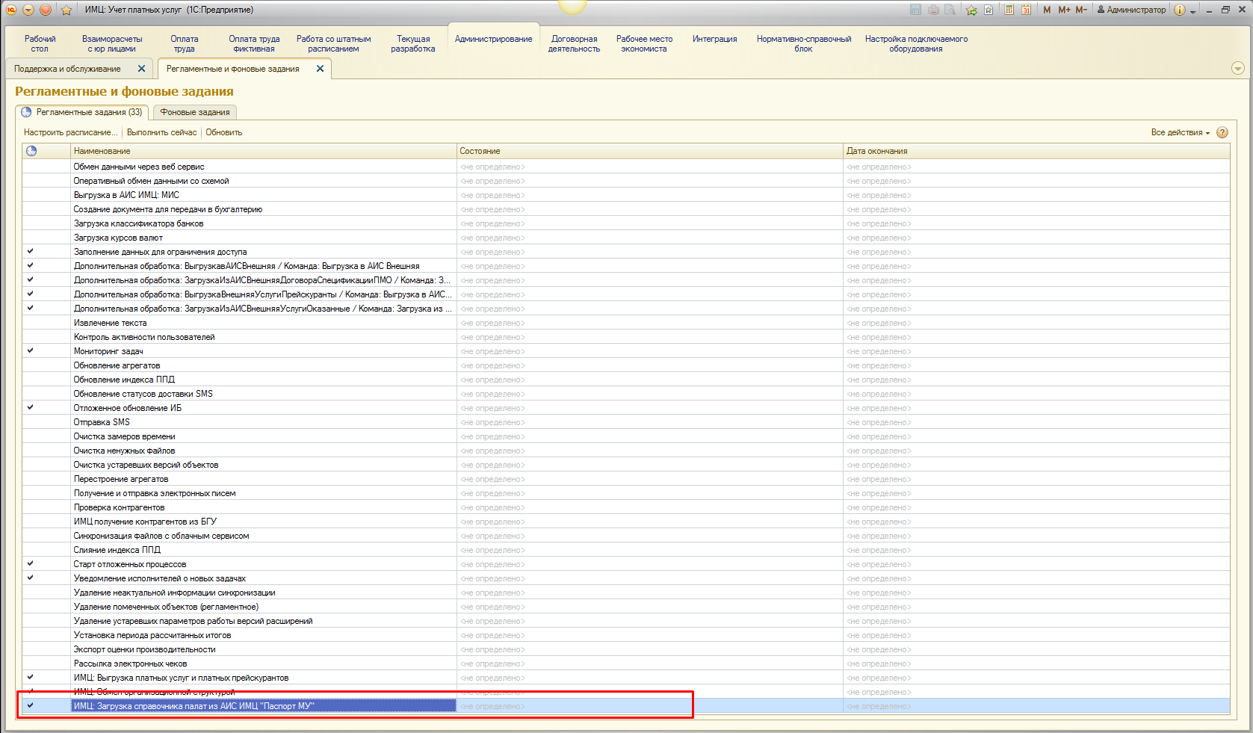This screenshot has width=1253, height=733.
Task: Click the favorites star icon beside the title
Action: point(66,10)
